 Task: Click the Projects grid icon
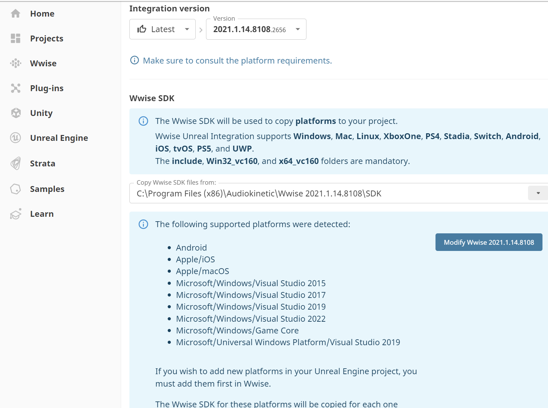(x=16, y=38)
